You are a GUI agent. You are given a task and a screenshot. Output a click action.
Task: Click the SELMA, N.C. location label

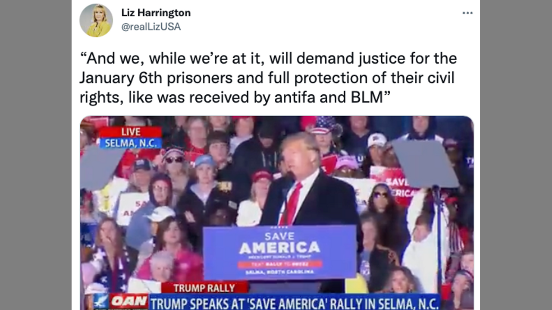coord(131,143)
